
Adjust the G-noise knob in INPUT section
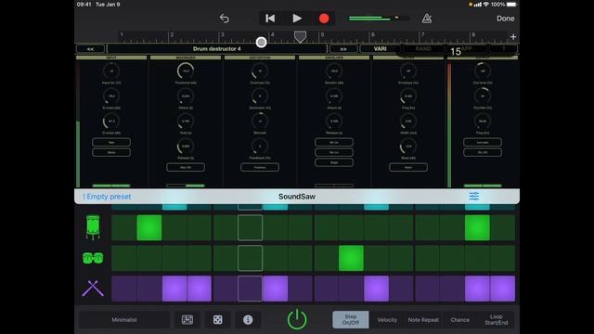[111, 96]
